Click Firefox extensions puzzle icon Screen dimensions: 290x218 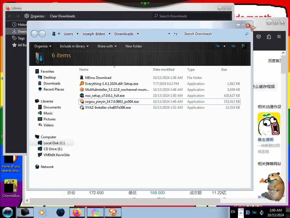[269, 37]
